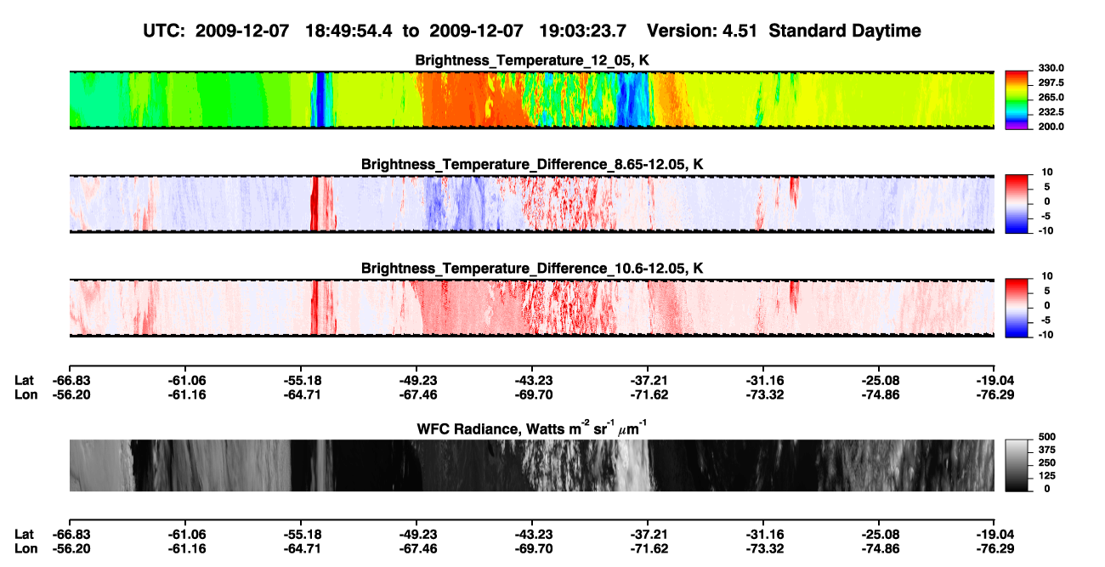The width and height of the screenshot is (1105, 567).
Task: Click the WFC Radiance grayscale image strip
Action: (531, 465)
